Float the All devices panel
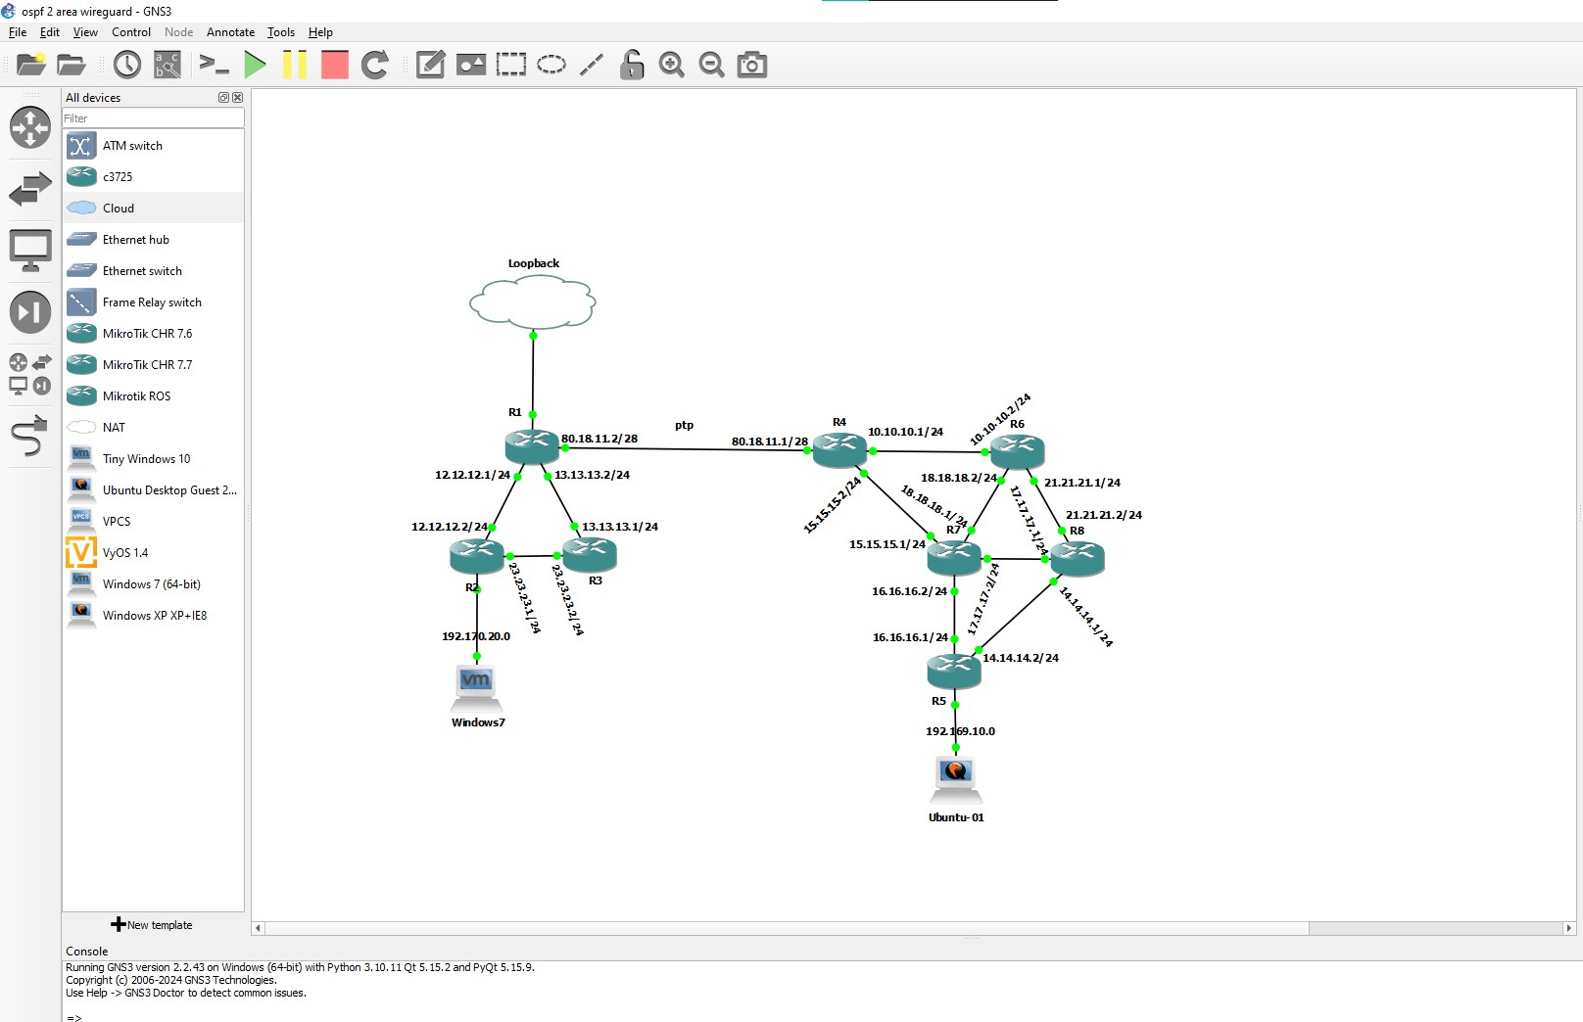The image size is (1583, 1022). (x=223, y=98)
